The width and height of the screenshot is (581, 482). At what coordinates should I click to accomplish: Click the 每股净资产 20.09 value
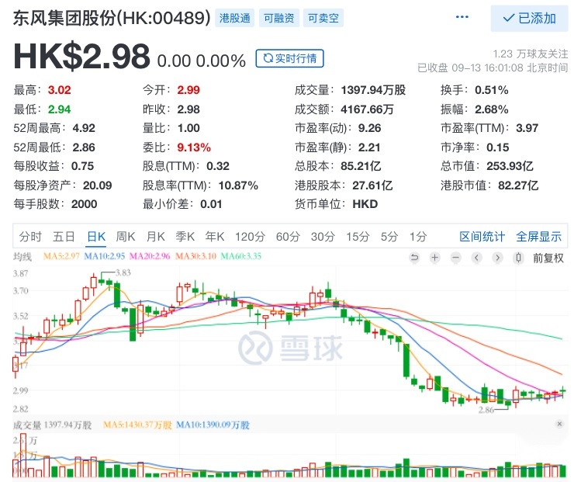[98, 186]
